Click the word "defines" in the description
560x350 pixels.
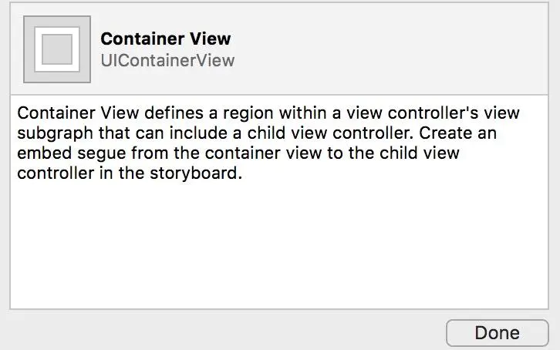[x=167, y=113]
